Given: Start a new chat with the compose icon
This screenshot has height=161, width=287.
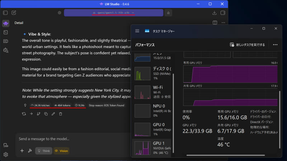Looking at the screenshot, I should 14,13.
